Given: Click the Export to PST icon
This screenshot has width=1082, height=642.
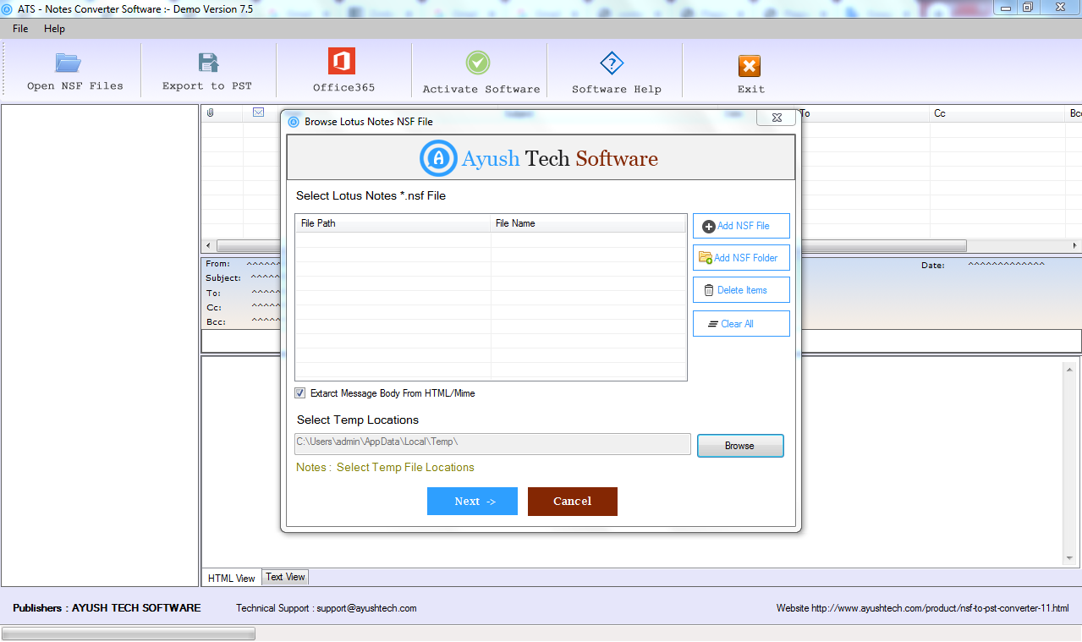Looking at the screenshot, I should point(208,63).
